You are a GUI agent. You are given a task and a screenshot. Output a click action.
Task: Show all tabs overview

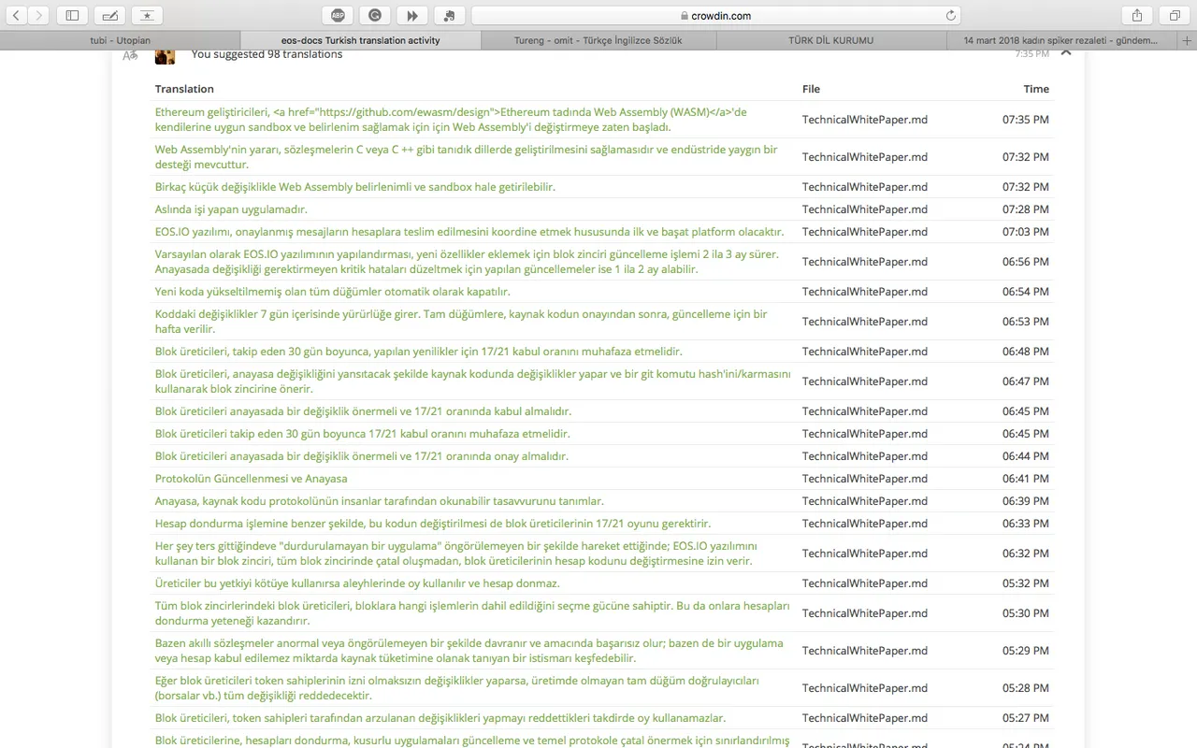[1175, 15]
